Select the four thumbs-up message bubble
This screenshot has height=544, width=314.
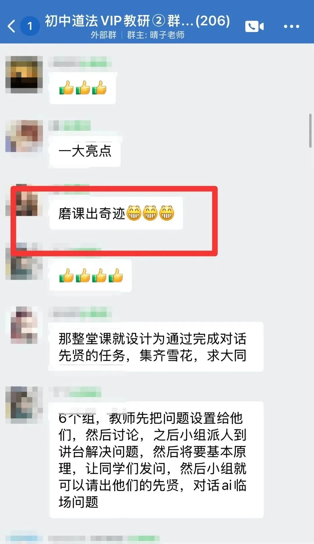[x=90, y=275]
